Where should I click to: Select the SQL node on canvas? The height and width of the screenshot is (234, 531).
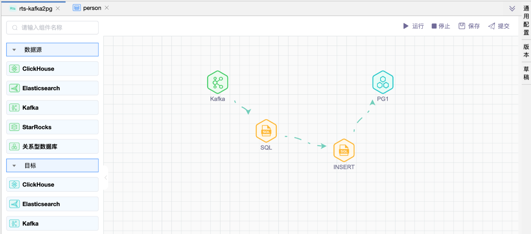pyautogui.click(x=266, y=131)
